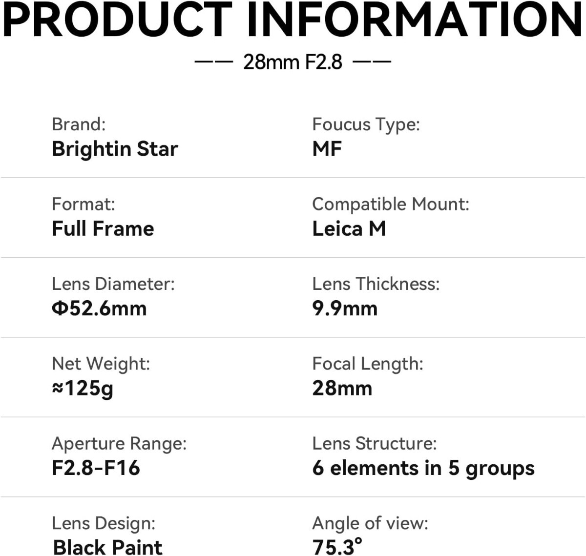The image size is (586, 556).
Task: Click the Format label
Action: (84, 204)
